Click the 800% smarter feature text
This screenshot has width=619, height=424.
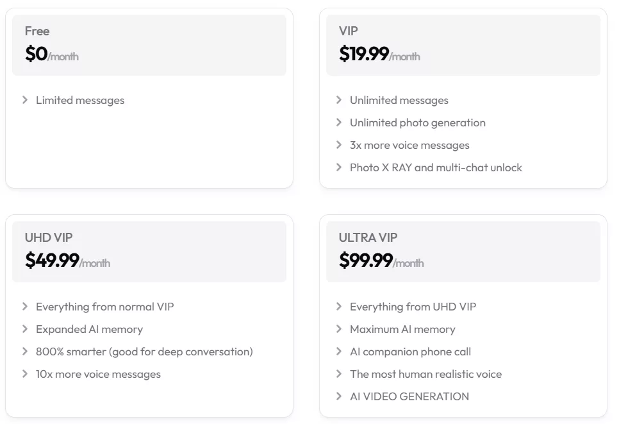tap(144, 352)
